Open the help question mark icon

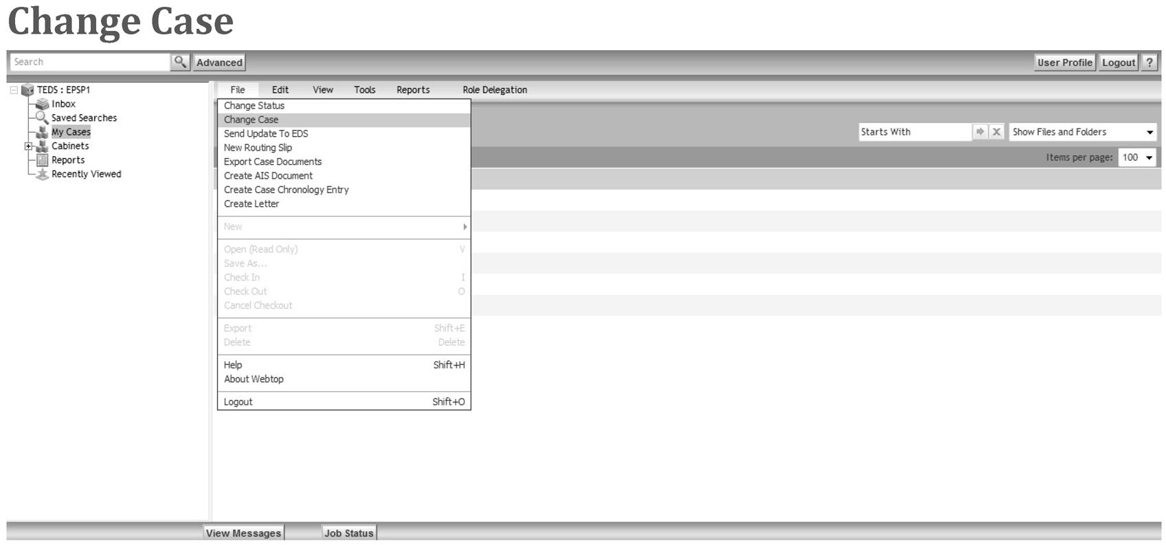(1149, 62)
